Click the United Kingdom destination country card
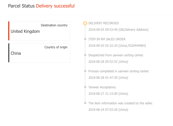Screen dimensions: 173x126 pyautogui.click(x=40, y=31)
